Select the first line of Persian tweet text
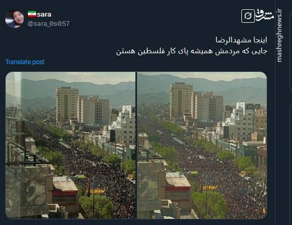The height and width of the screenshot is (225, 292). click(x=241, y=40)
